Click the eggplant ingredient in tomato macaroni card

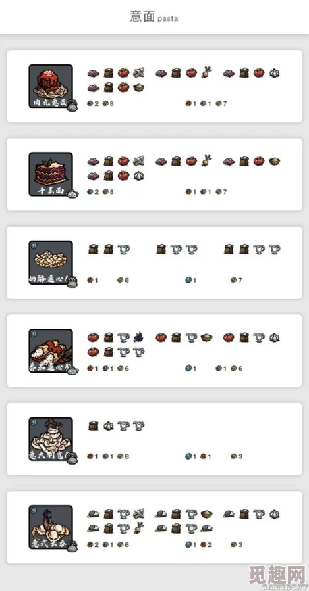pos(138,337)
